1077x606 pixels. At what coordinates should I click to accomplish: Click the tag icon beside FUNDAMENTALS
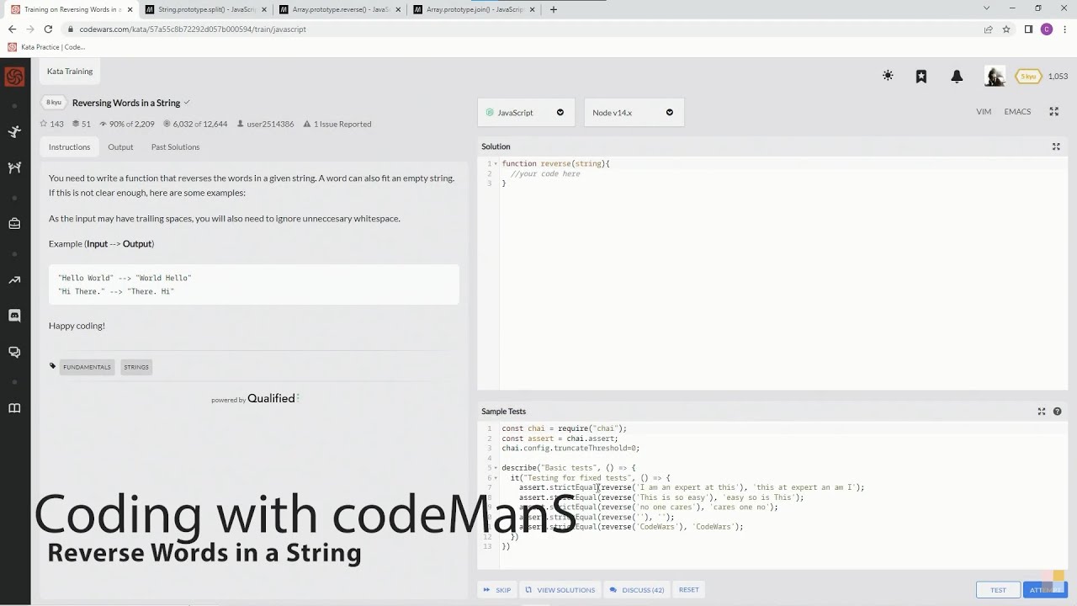[52, 366]
